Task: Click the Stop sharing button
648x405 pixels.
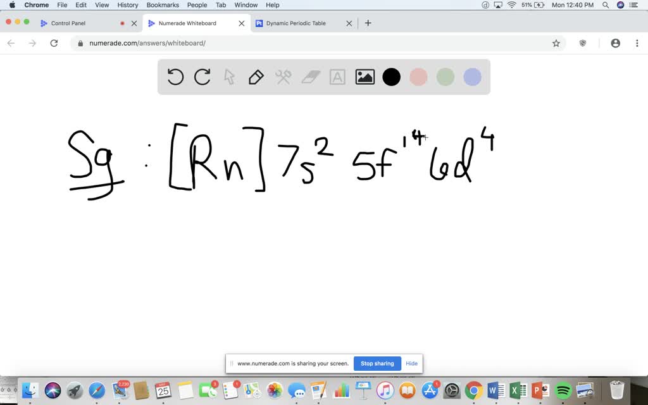Action: pos(377,364)
